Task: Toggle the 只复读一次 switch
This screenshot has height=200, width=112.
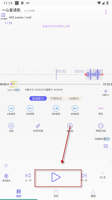Action: point(17,90)
